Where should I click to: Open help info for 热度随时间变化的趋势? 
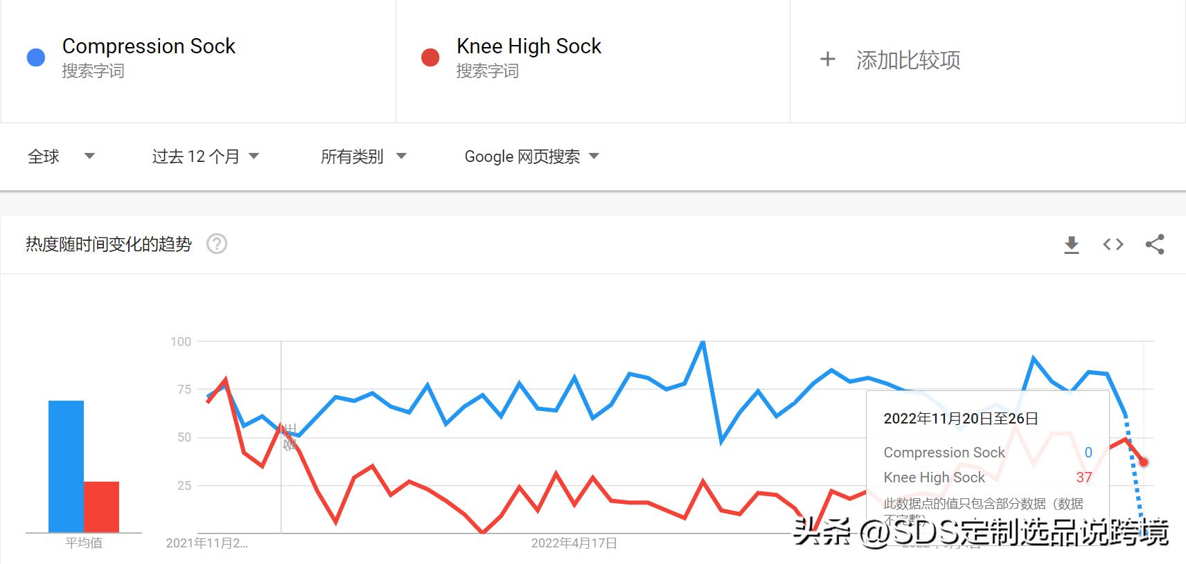click(218, 244)
